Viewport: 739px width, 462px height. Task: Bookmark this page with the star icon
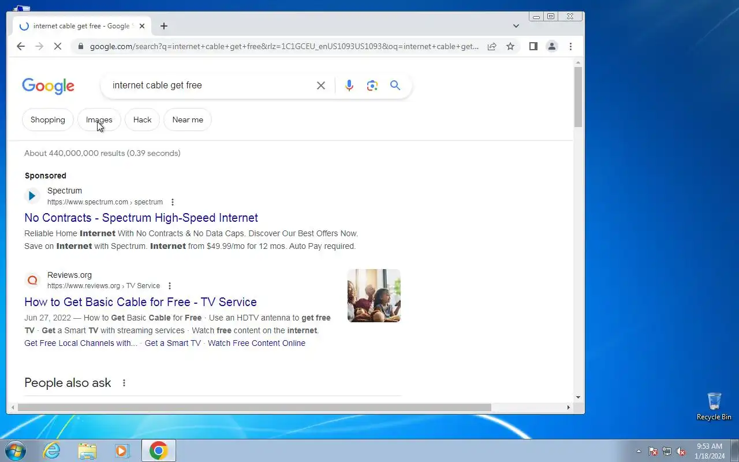pyautogui.click(x=510, y=46)
